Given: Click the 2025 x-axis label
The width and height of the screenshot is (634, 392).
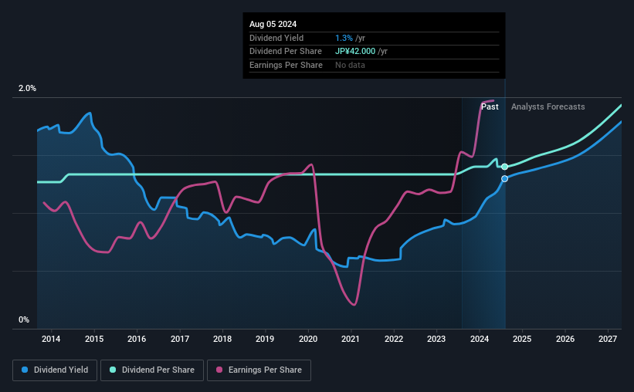Looking at the screenshot, I should tap(522, 339).
